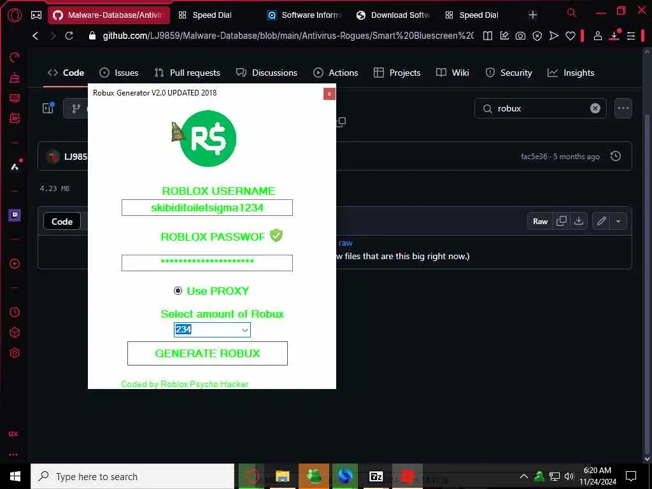652x489 pixels.
Task: Open the Robux amount combo box
Action: 212,330
